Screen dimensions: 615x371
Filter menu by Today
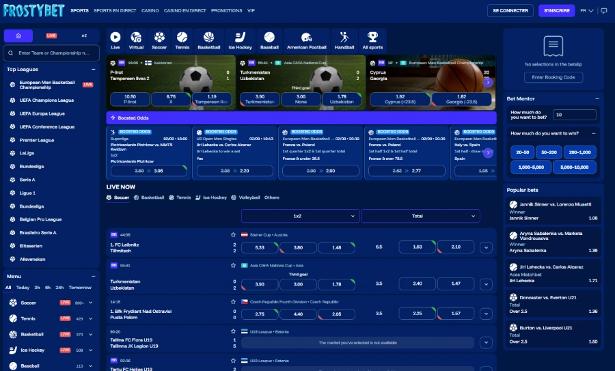(x=23, y=288)
